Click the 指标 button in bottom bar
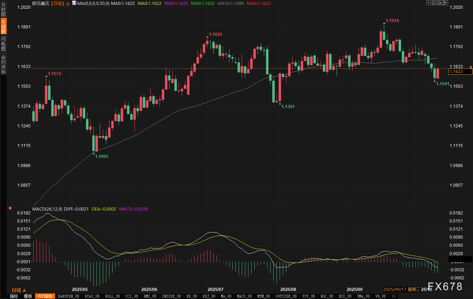473x299 pixels. pos(14,296)
